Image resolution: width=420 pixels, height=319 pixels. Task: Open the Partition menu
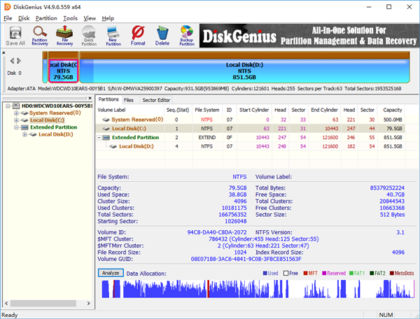pyautogui.click(x=46, y=17)
